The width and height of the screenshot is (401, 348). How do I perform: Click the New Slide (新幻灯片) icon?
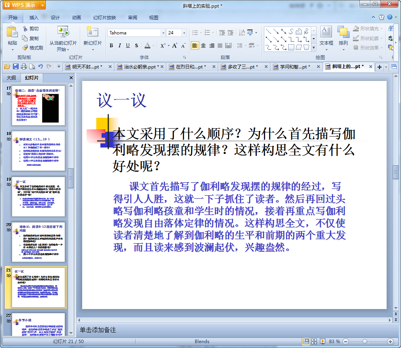[92, 32]
